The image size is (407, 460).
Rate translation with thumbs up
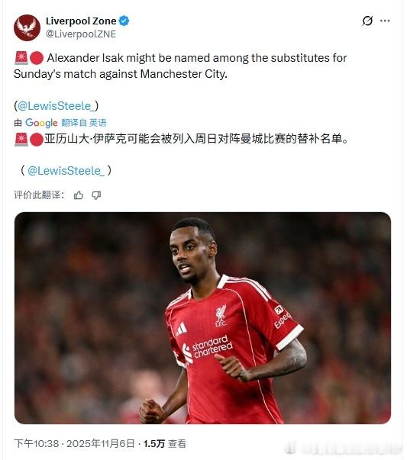[79, 195]
